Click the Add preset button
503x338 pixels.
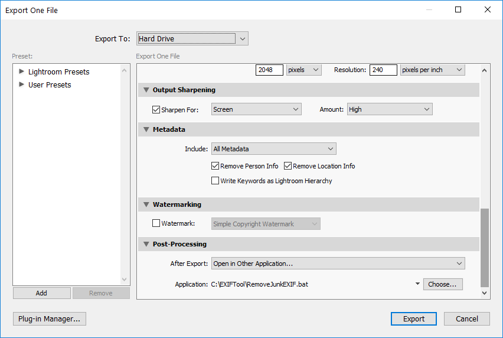click(42, 293)
